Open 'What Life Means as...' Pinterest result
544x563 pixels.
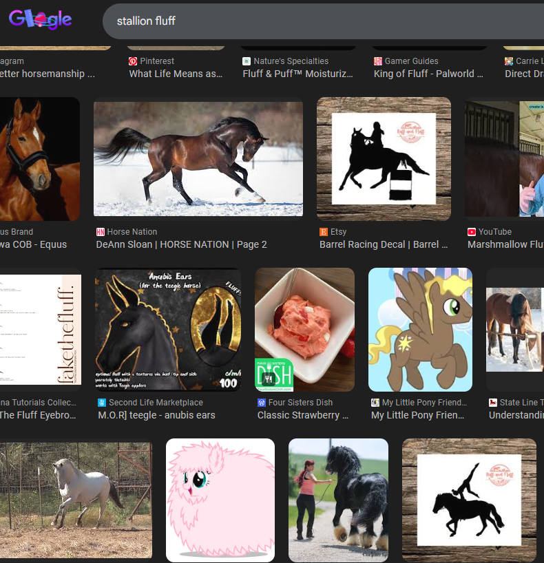click(176, 74)
